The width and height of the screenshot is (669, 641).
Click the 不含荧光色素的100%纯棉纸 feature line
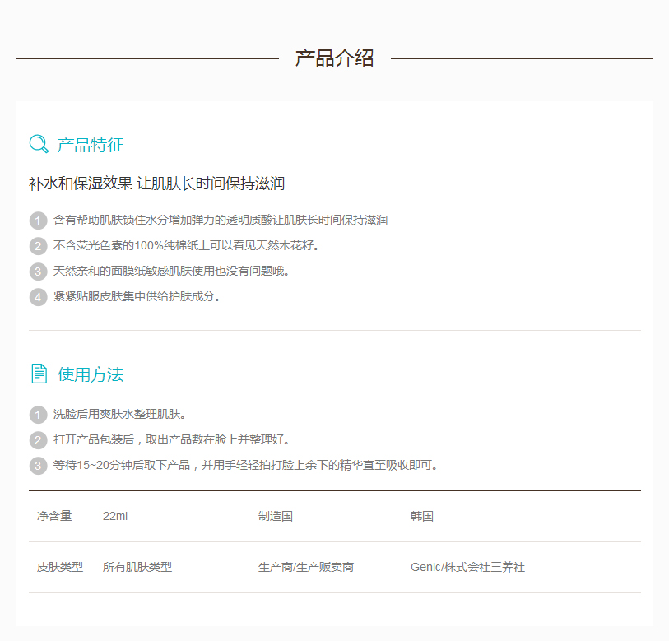pos(186,245)
